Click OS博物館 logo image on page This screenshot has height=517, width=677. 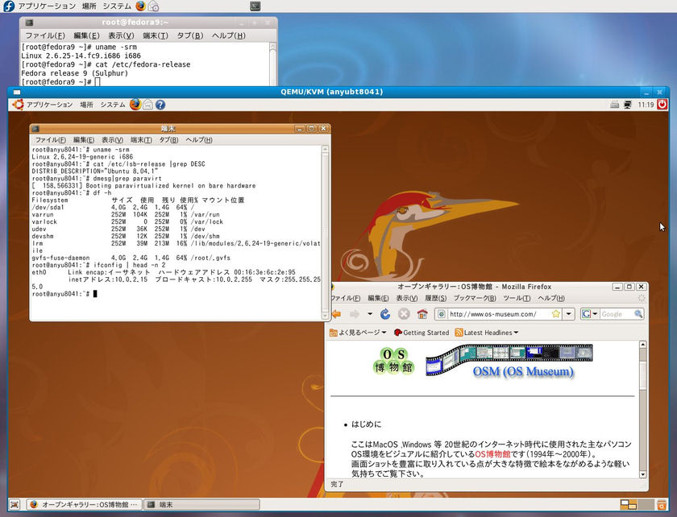pos(393,361)
